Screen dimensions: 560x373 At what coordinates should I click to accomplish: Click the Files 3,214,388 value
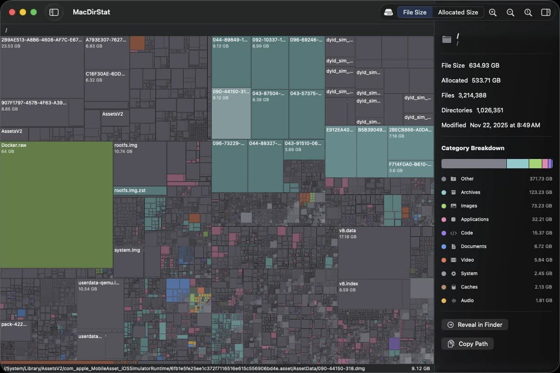[x=471, y=95]
